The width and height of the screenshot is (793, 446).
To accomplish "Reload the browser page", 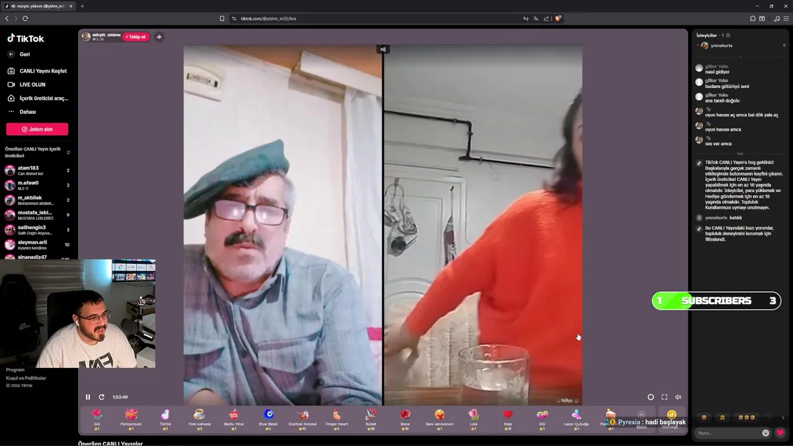I will pos(25,19).
